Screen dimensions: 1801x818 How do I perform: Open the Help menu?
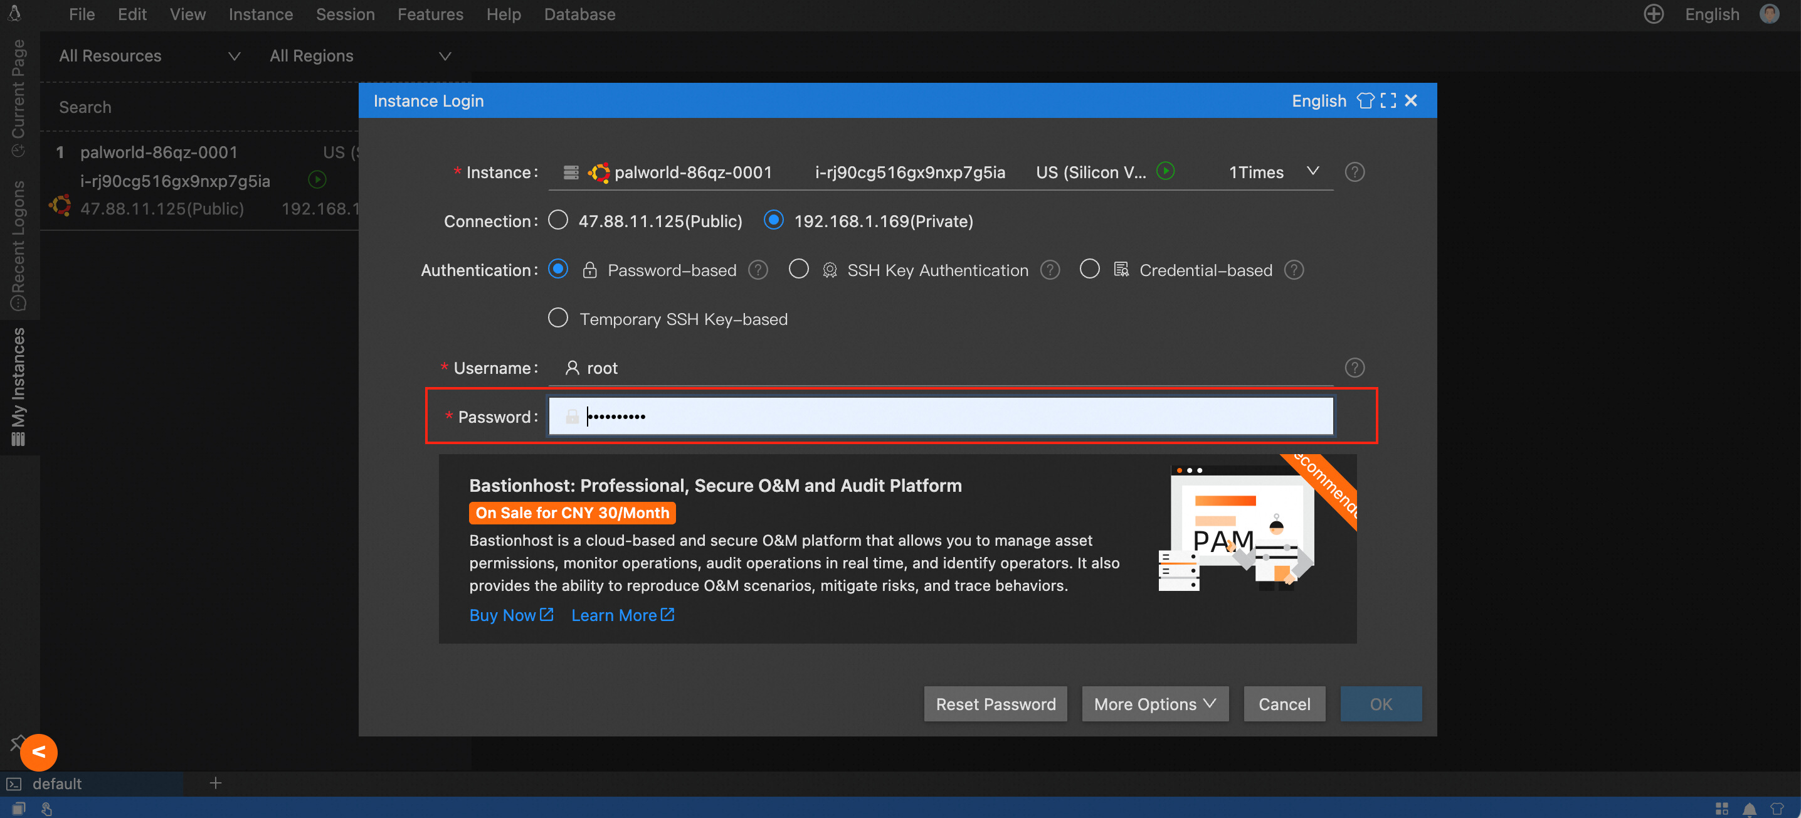tap(504, 14)
